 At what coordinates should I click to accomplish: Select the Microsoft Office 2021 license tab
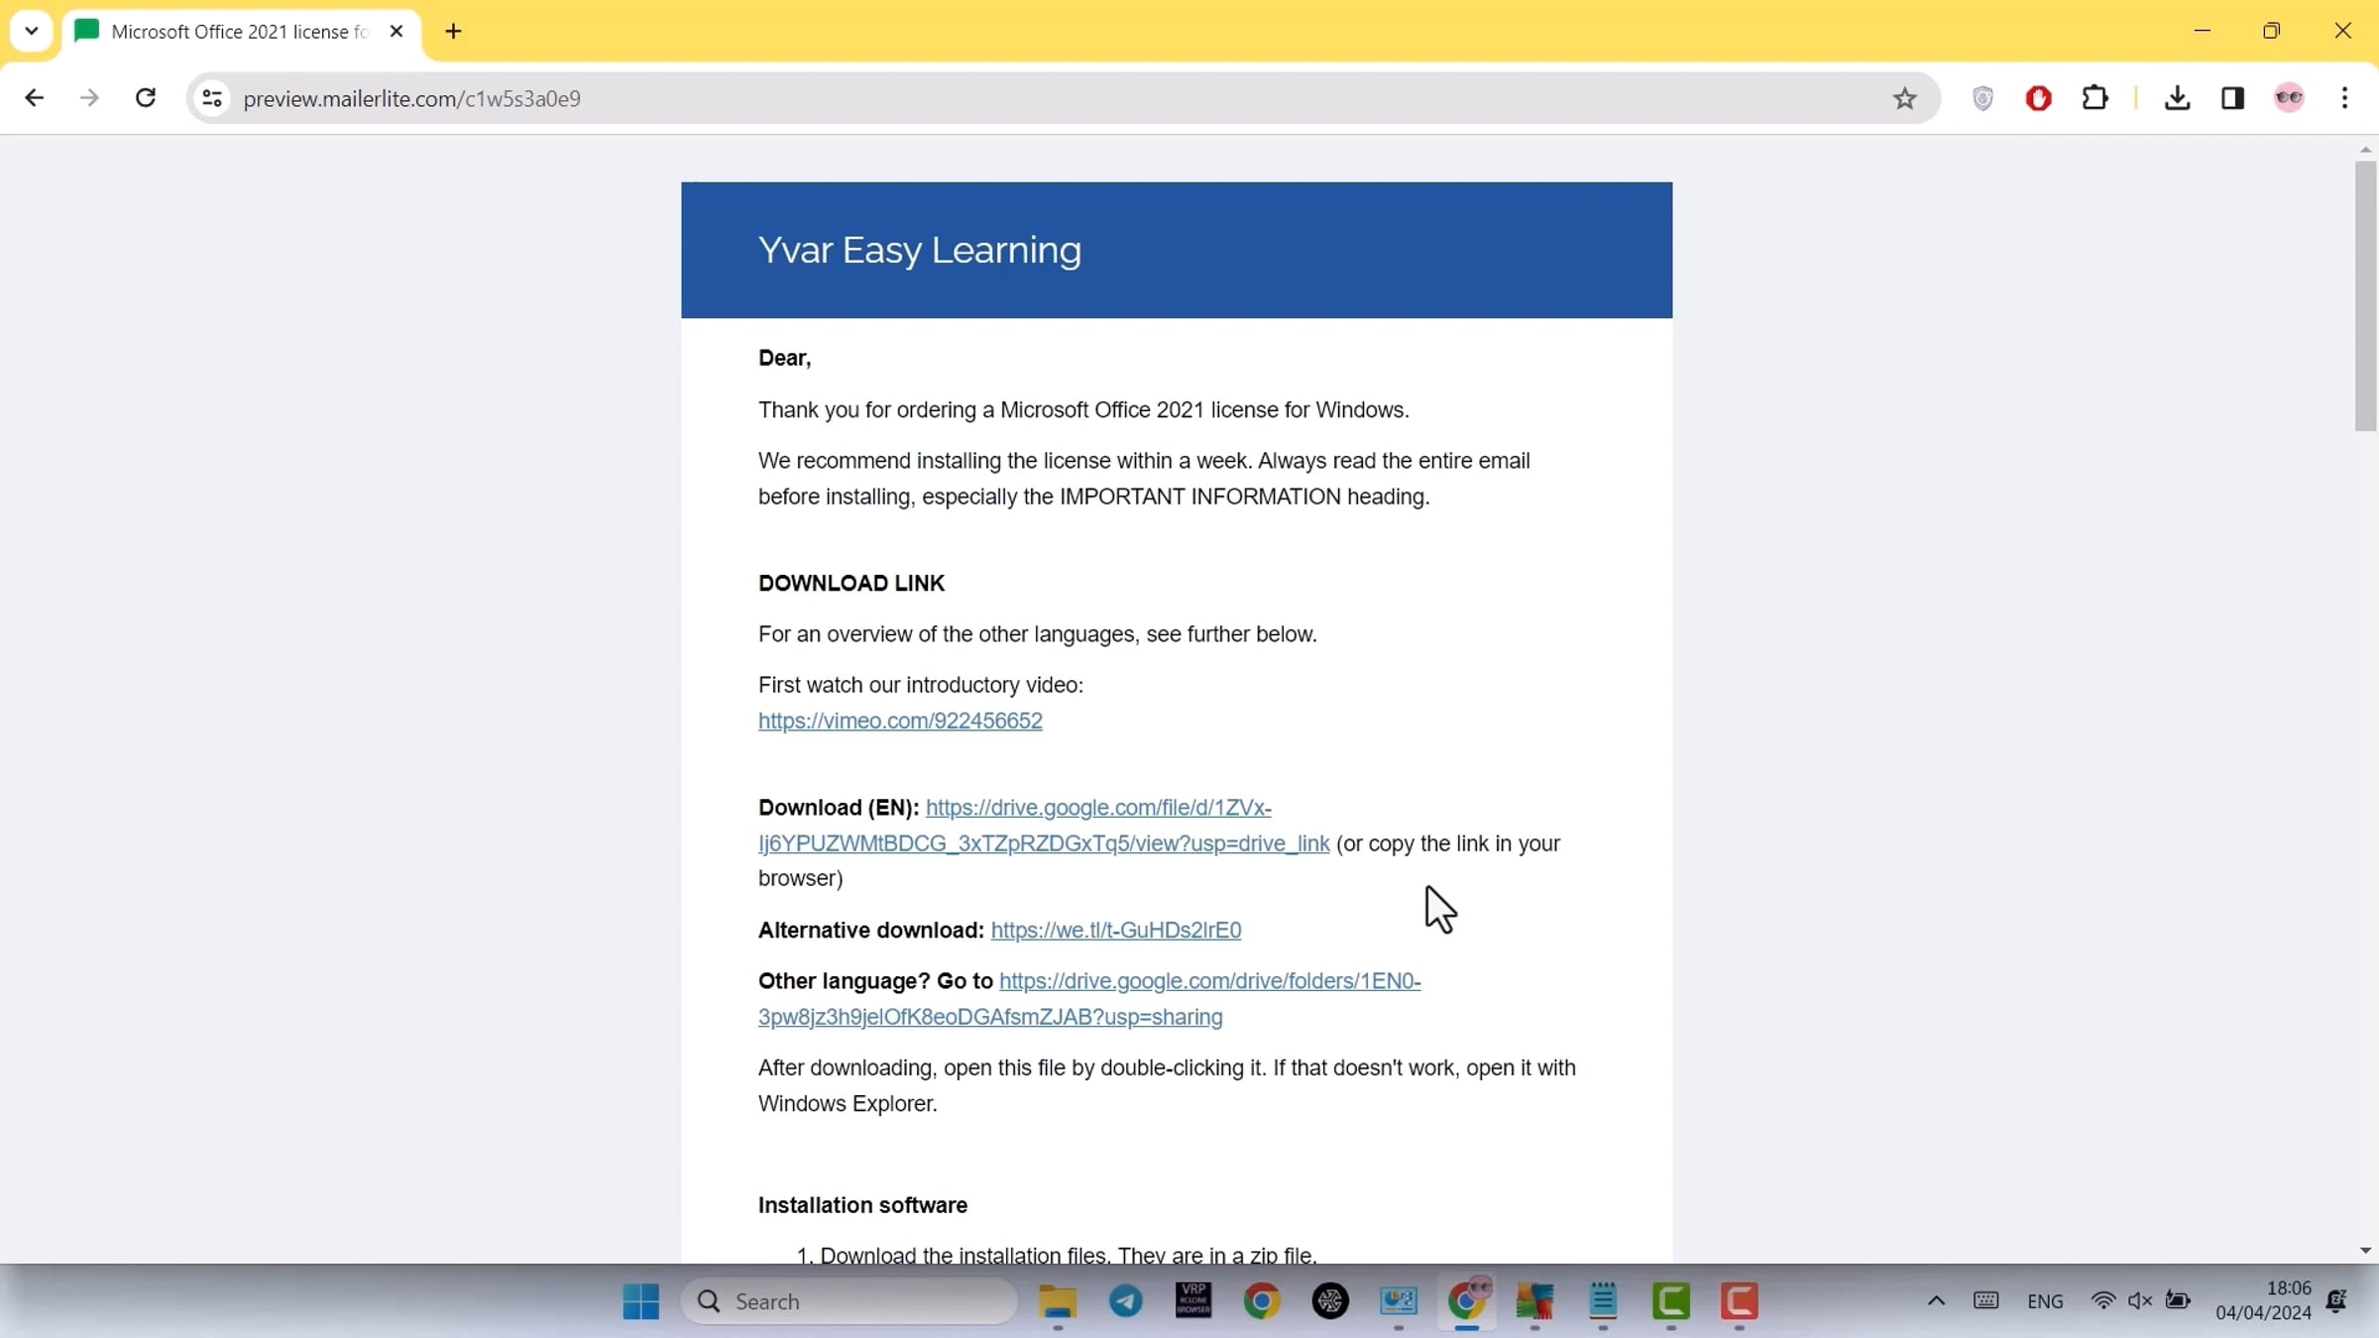pyautogui.click(x=238, y=32)
